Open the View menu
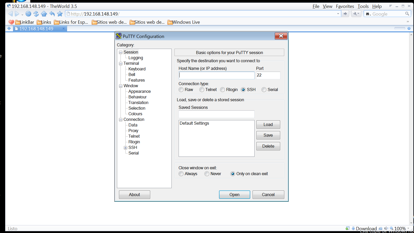Viewport: 414px width, 233px height. coord(328,6)
